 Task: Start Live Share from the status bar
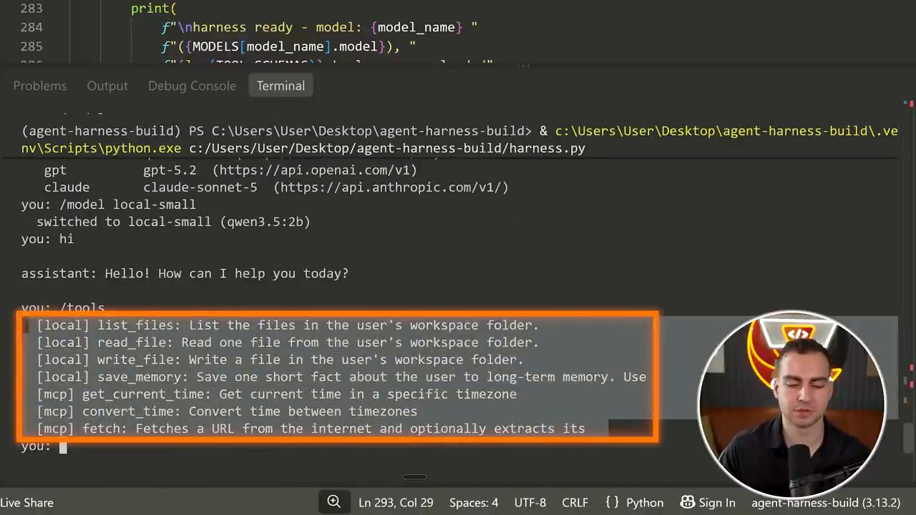[27, 503]
